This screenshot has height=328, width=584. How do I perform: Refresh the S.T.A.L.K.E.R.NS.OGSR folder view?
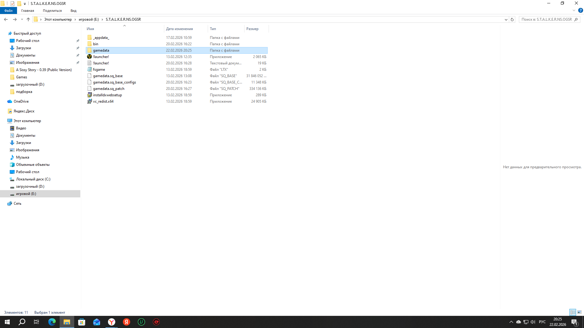[x=512, y=19]
